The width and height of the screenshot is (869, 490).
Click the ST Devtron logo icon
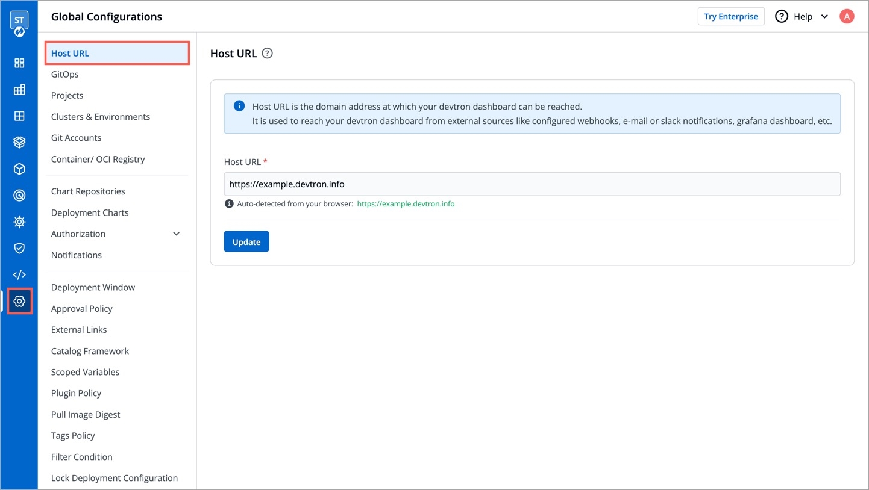tap(19, 24)
